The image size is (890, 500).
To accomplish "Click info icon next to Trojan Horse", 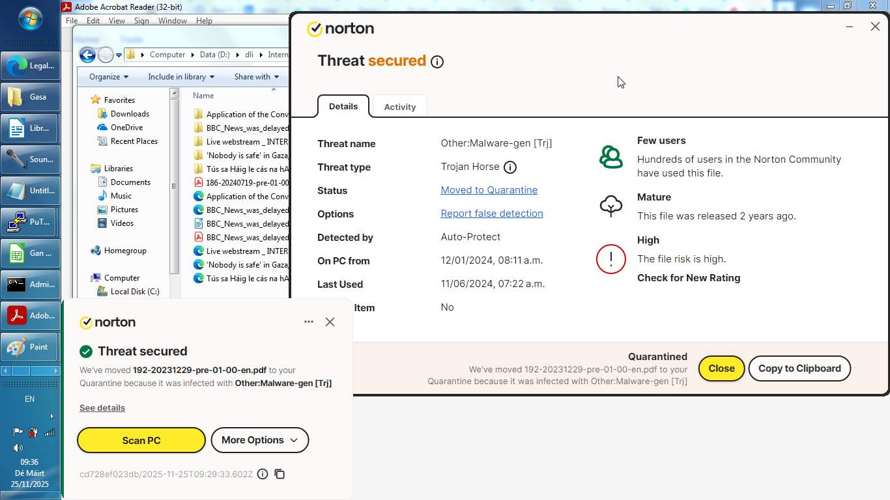I will [x=510, y=167].
